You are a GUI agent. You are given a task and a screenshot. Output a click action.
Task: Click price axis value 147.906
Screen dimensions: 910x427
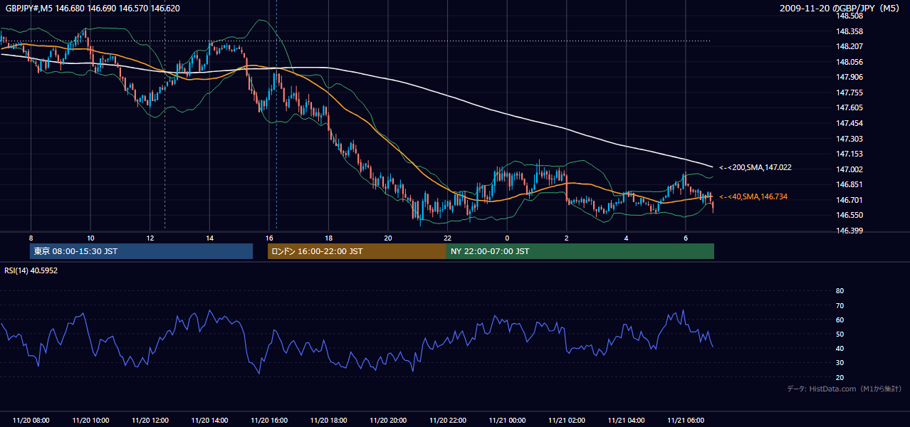coord(849,77)
